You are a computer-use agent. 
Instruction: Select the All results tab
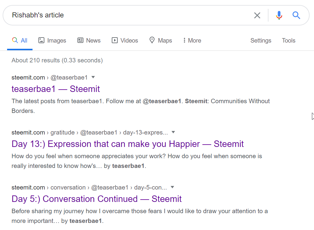[20, 41]
